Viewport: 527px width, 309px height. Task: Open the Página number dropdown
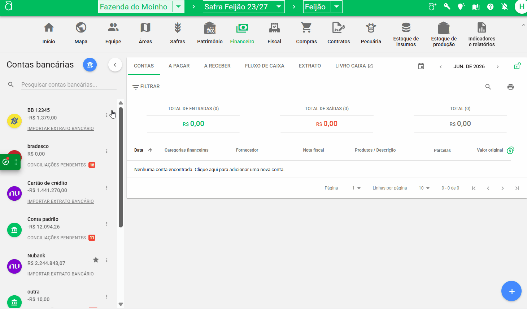tap(356, 188)
